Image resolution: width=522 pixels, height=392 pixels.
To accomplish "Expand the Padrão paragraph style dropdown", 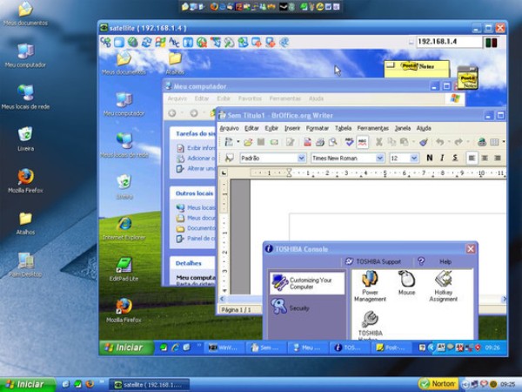I will tap(302, 158).
